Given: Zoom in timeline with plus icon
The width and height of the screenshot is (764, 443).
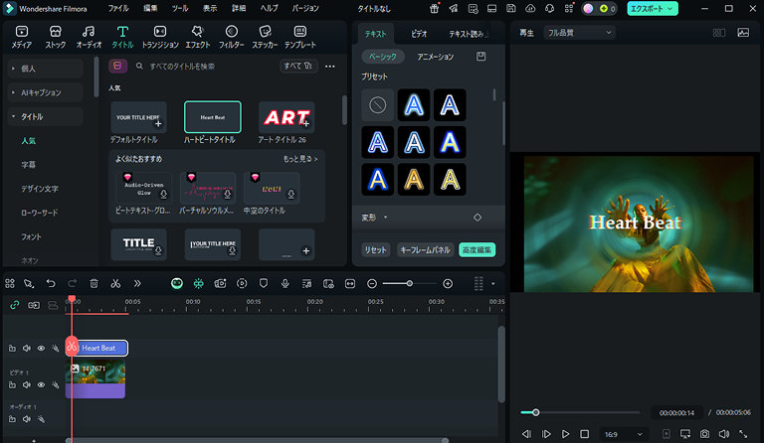Looking at the screenshot, I should tap(448, 283).
